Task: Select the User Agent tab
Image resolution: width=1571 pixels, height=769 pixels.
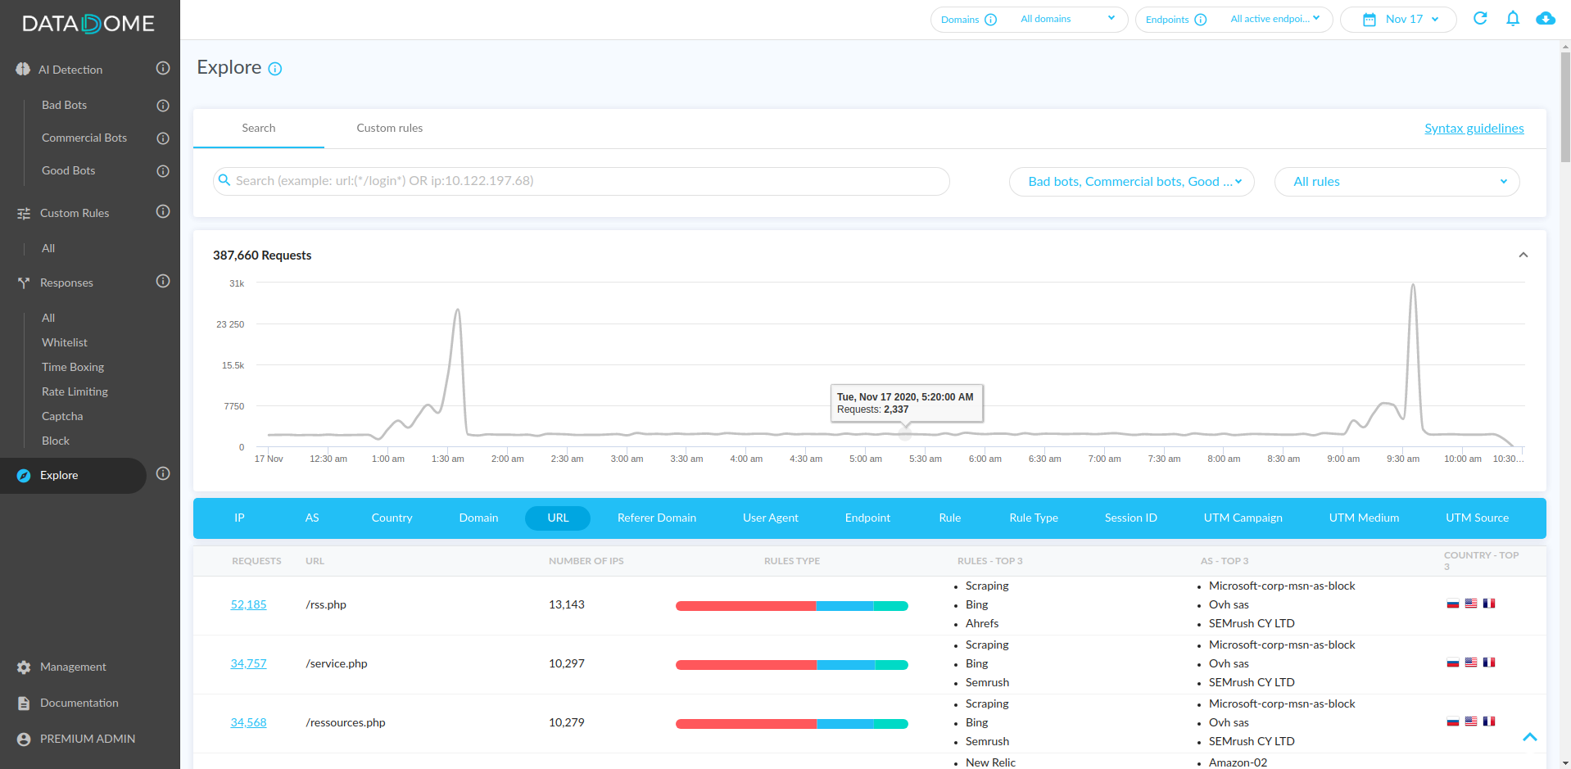Action: 771,518
